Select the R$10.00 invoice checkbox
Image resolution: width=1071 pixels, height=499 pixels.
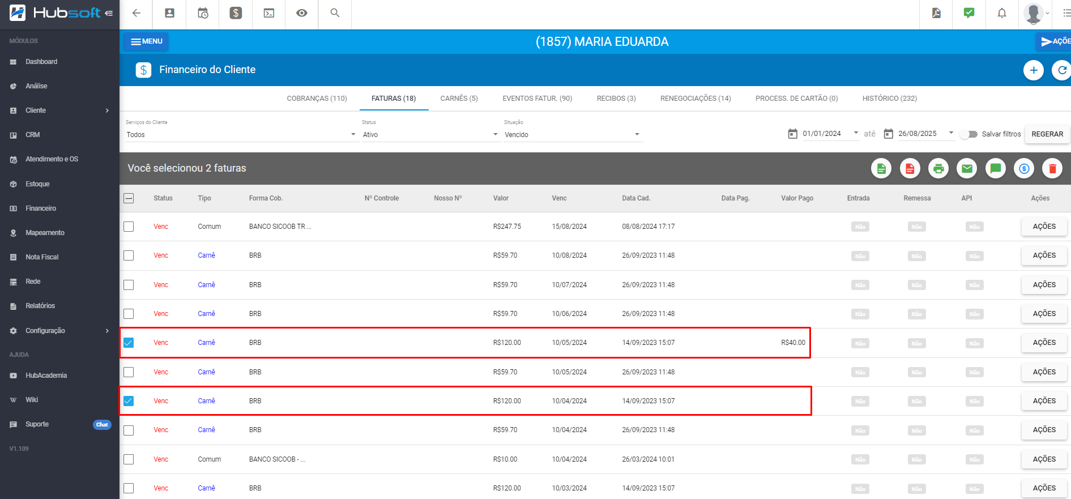click(129, 459)
